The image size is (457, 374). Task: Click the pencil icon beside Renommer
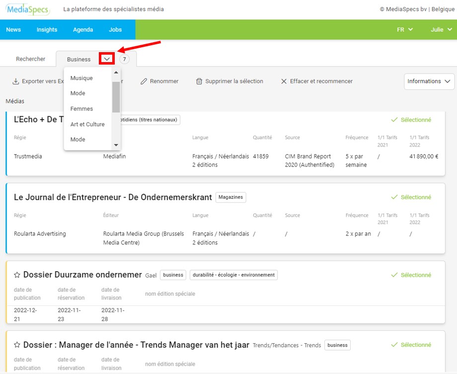pos(144,81)
